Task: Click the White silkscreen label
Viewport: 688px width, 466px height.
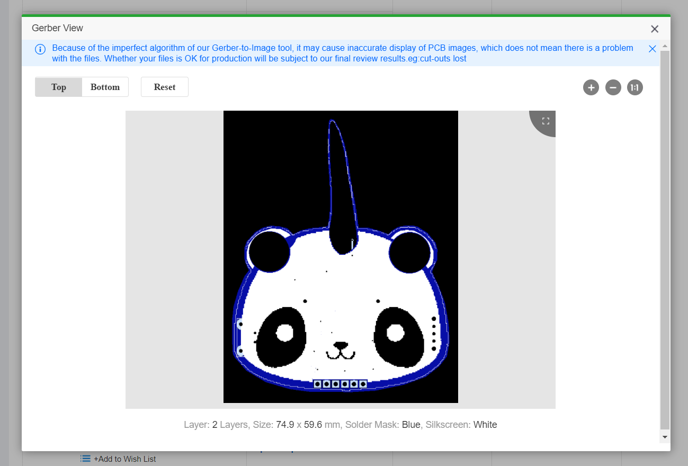Action: pos(485,424)
